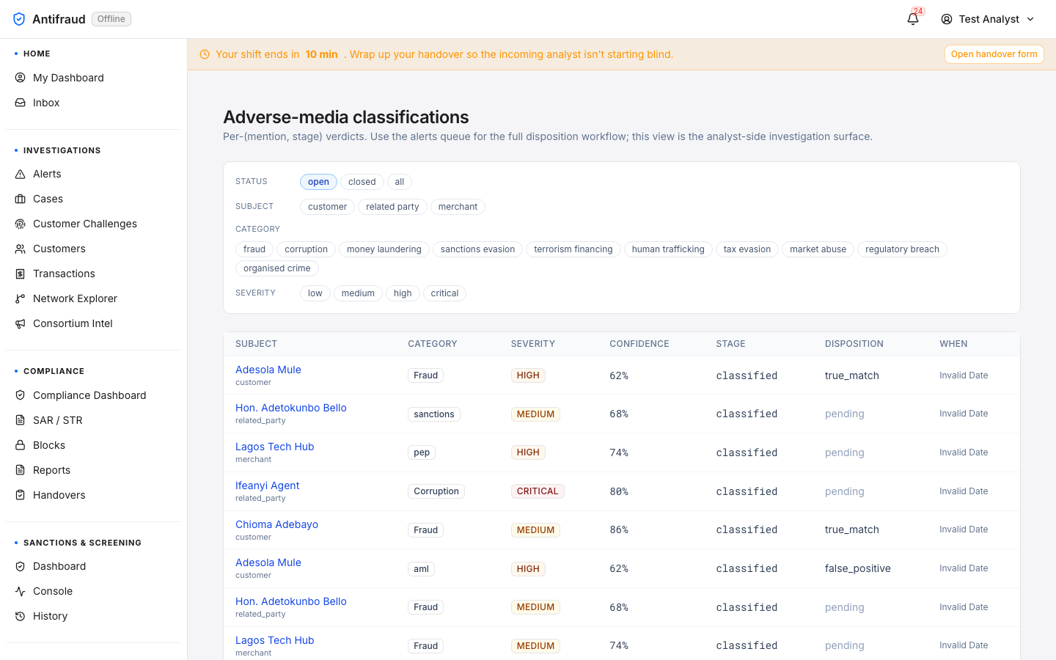Click the false_positive disposition cell

[858, 568]
